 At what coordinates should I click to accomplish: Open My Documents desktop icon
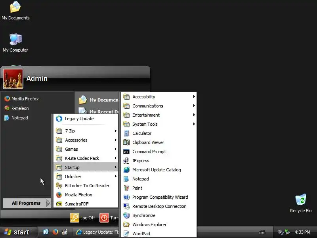pyautogui.click(x=15, y=7)
